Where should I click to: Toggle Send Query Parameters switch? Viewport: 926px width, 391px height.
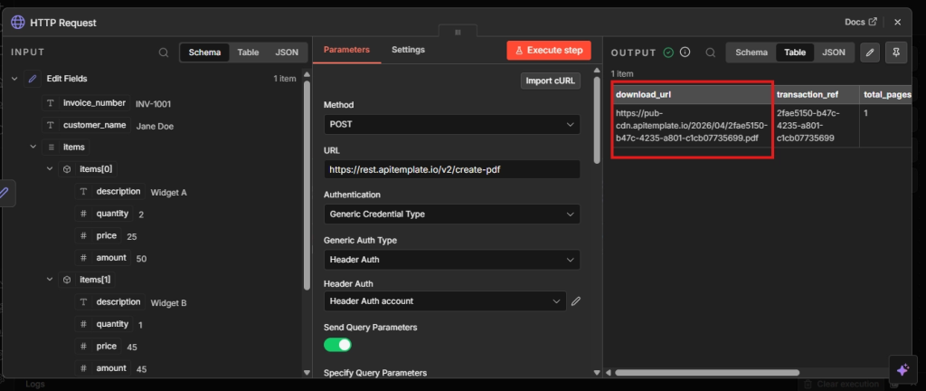tap(337, 344)
